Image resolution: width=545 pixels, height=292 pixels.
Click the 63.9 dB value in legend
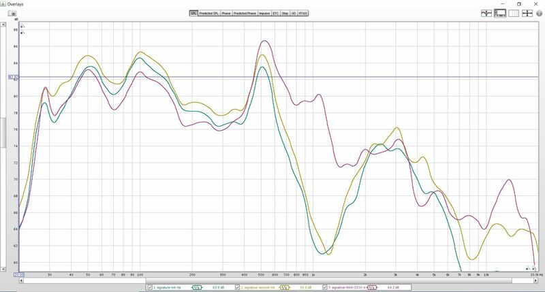[x=218, y=288]
